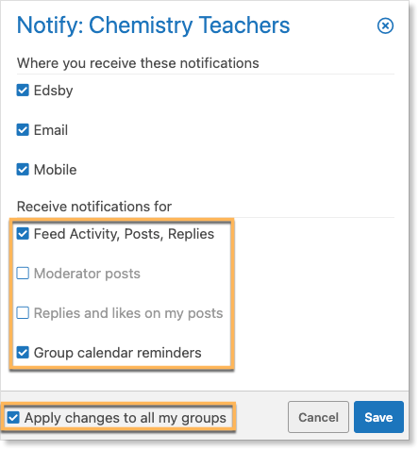Uncheck the Feed Activity, Posts, Replies box
The height and width of the screenshot is (450, 419).
click(x=23, y=234)
